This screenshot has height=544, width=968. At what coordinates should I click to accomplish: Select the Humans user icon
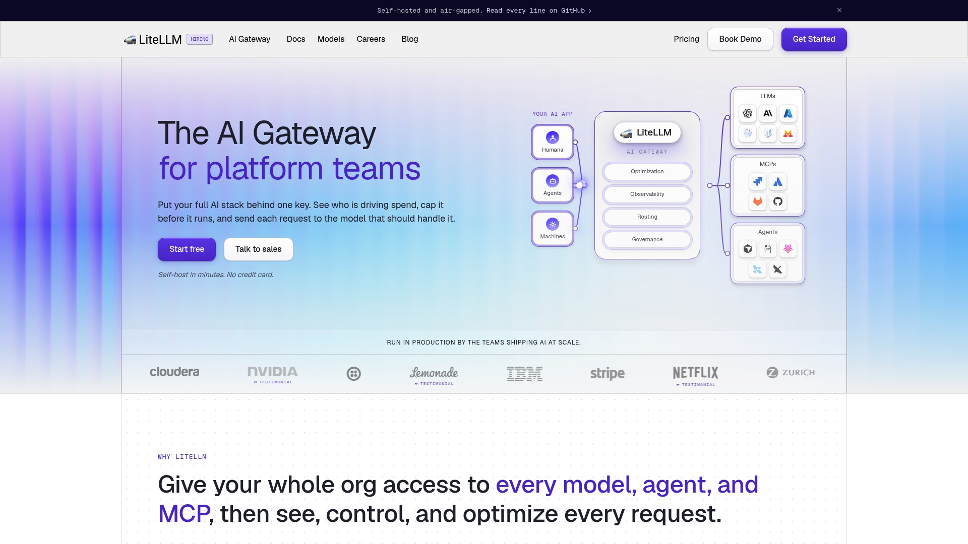(x=553, y=138)
